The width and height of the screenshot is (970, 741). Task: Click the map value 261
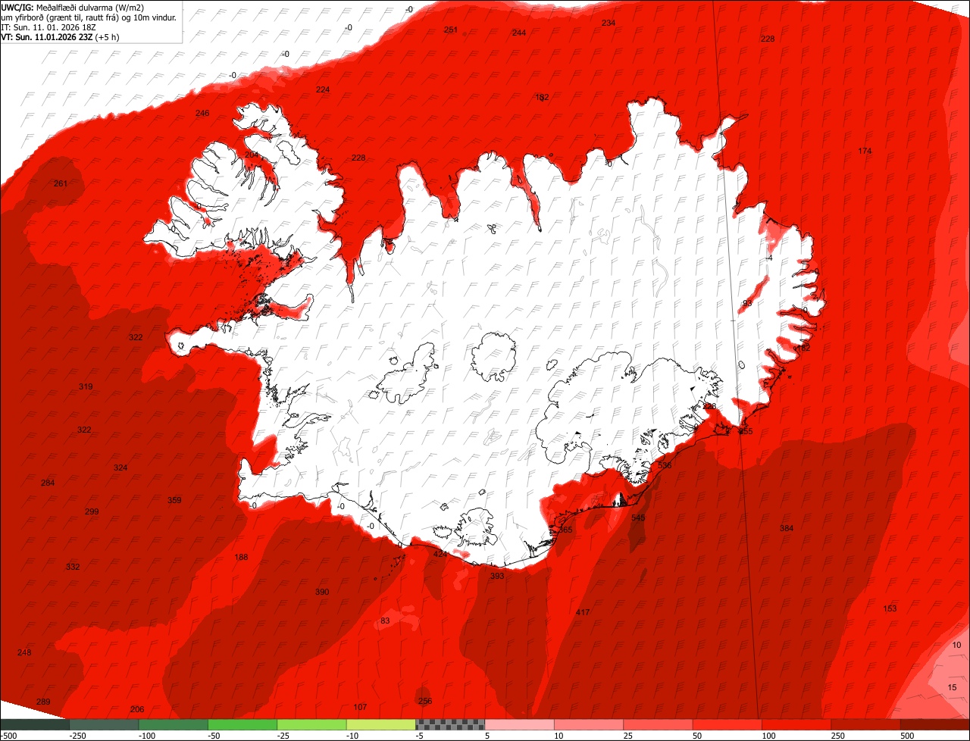(x=61, y=183)
